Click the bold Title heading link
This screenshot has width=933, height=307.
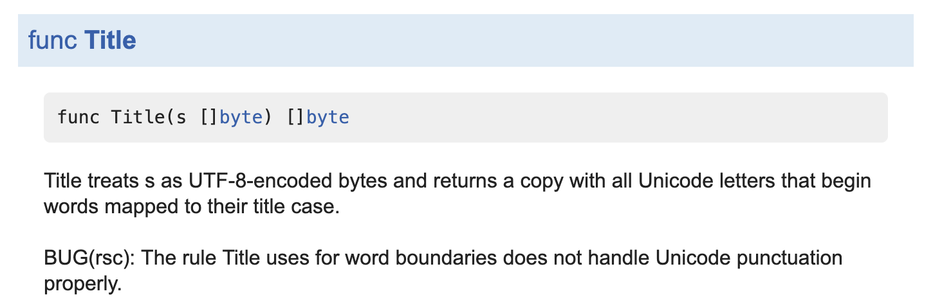point(110,40)
